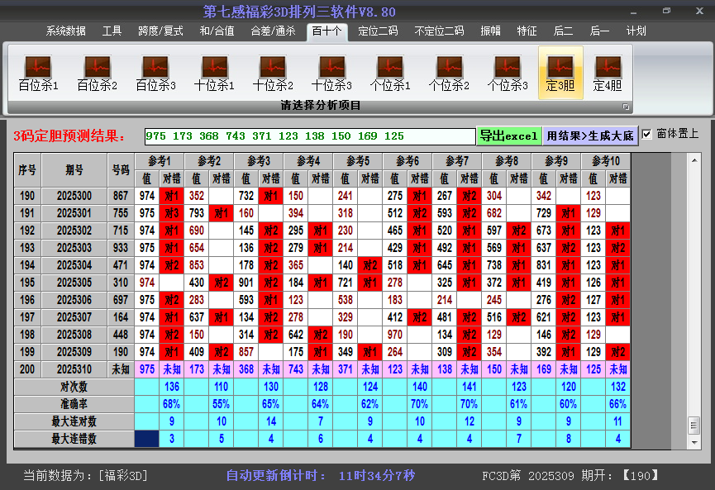715x490 pixels.
Task: Choose the 定4胆 ribbon icon
Action: pos(608,73)
